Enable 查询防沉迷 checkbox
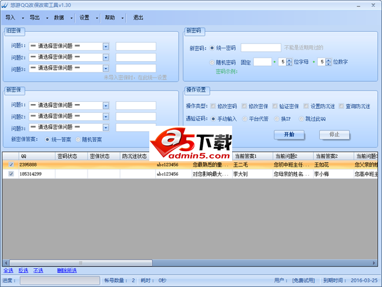Viewport: 382px width, 287px height. [x=341, y=106]
